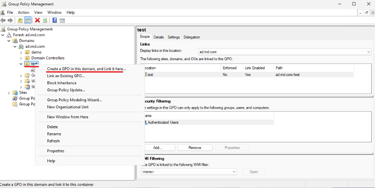
Task: Collapse the test OU tree node
Action: pos(21,64)
